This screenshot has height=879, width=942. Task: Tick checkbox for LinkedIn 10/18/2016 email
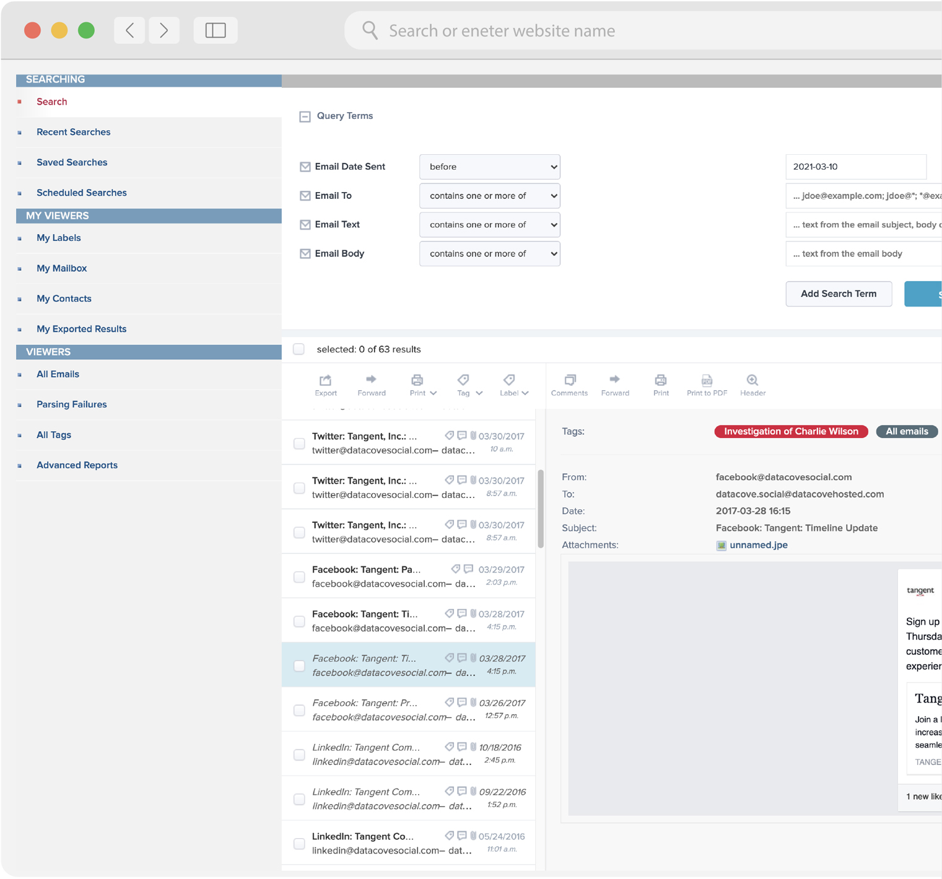[x=299, y=754]
